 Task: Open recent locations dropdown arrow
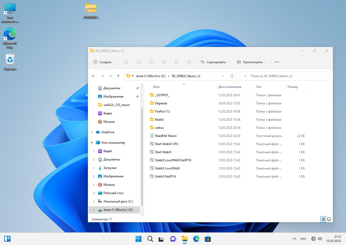pyautogui.click(x=111, y=76)
